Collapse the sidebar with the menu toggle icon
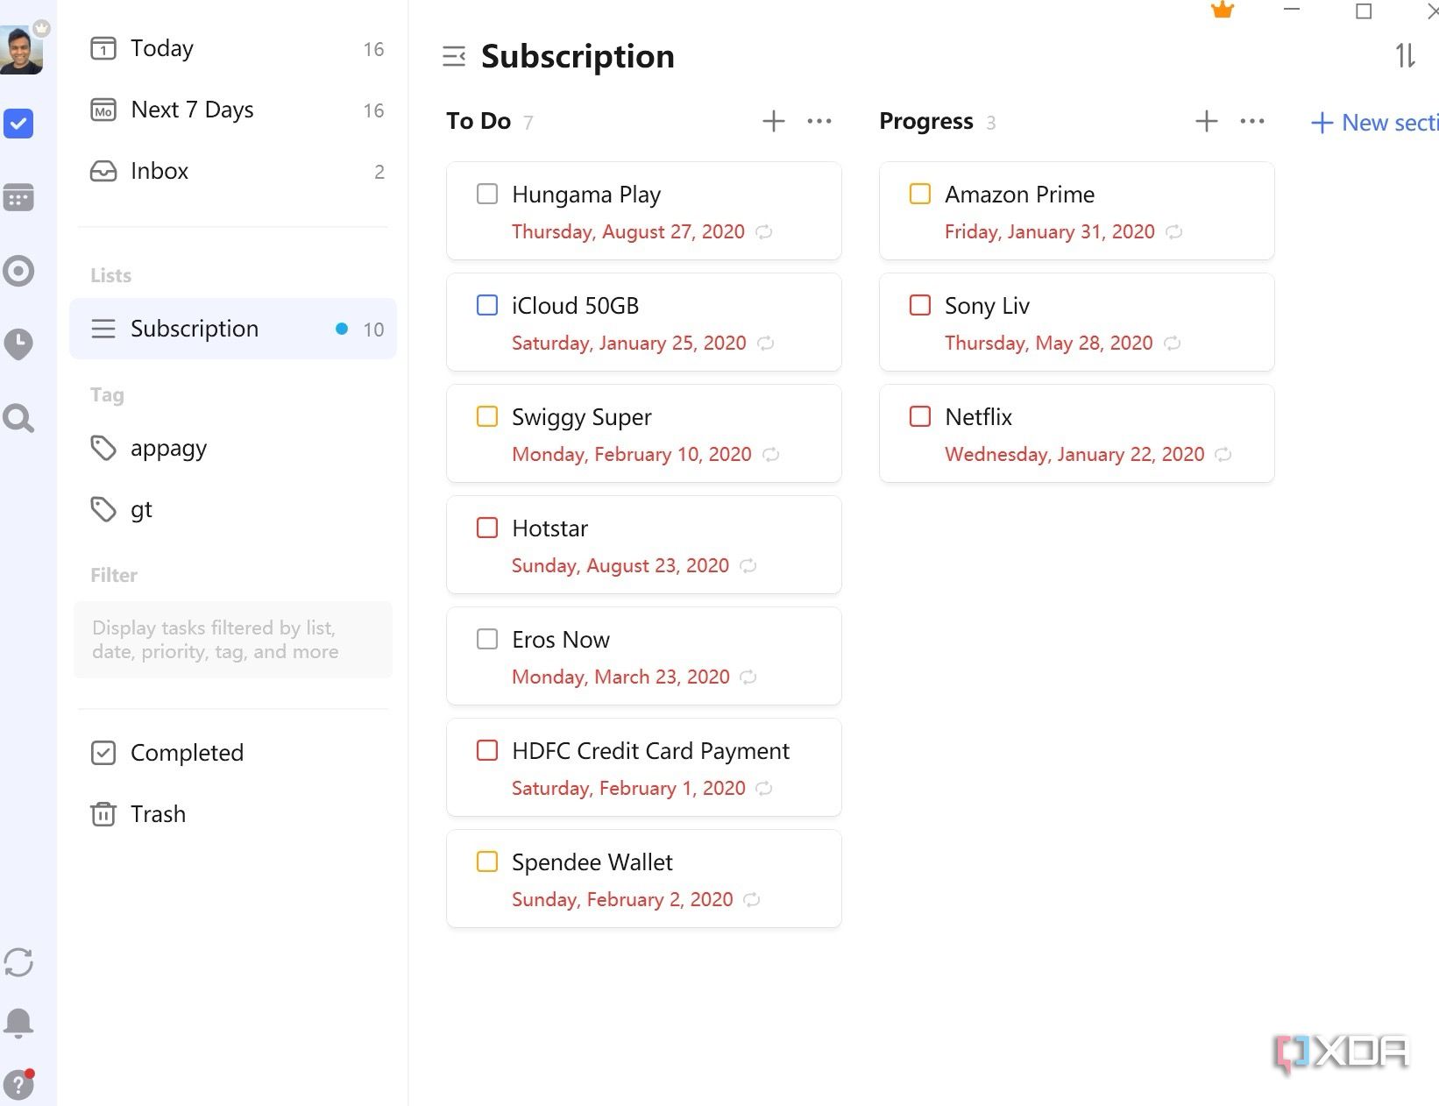Screen dimensions: 1439x1106 454,57
